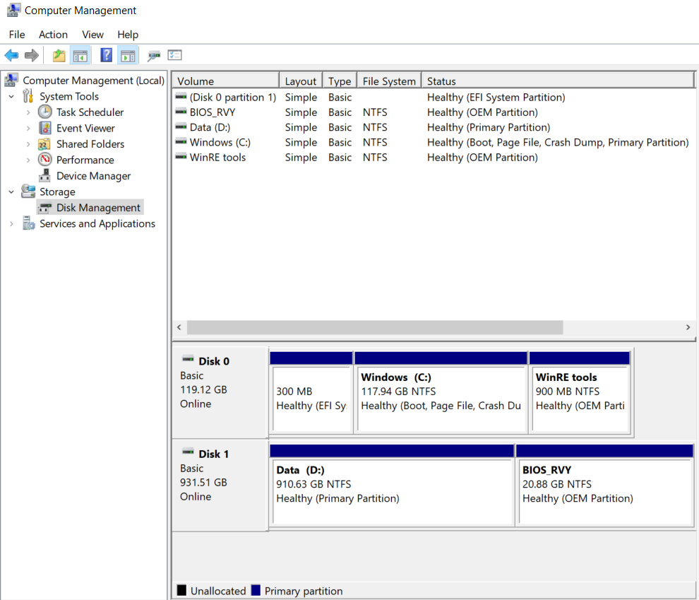This screenshot has width=699, height=600.
Task: Click the Up one level folder icon
Action: tap(59, 55)
